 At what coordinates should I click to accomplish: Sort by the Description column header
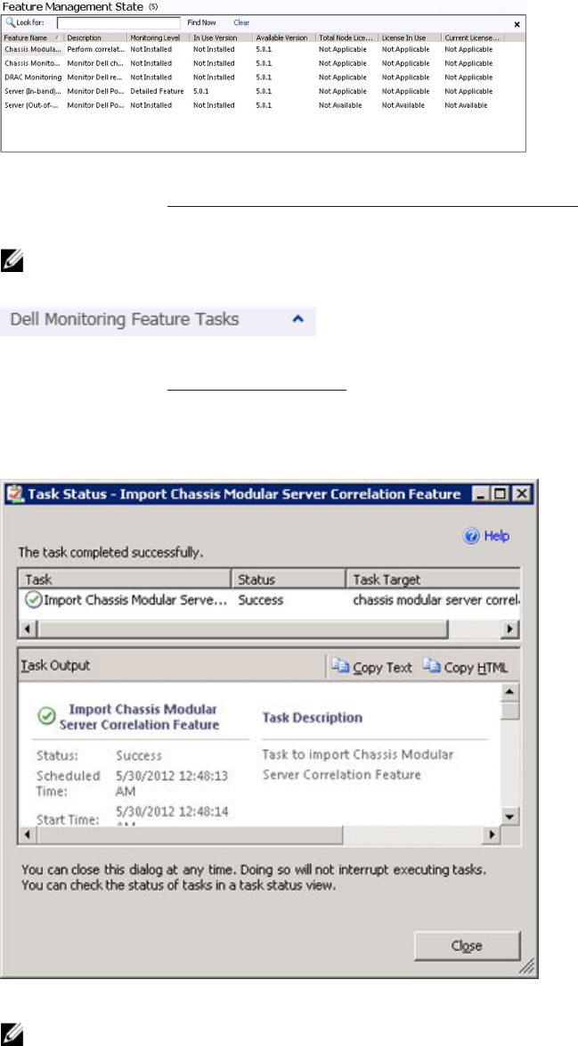click(95, 38)
